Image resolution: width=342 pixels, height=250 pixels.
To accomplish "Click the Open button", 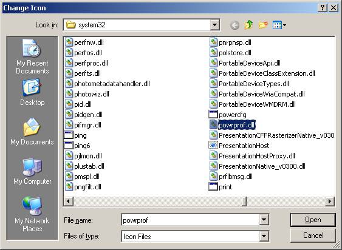I will click(x=313, y=220).
